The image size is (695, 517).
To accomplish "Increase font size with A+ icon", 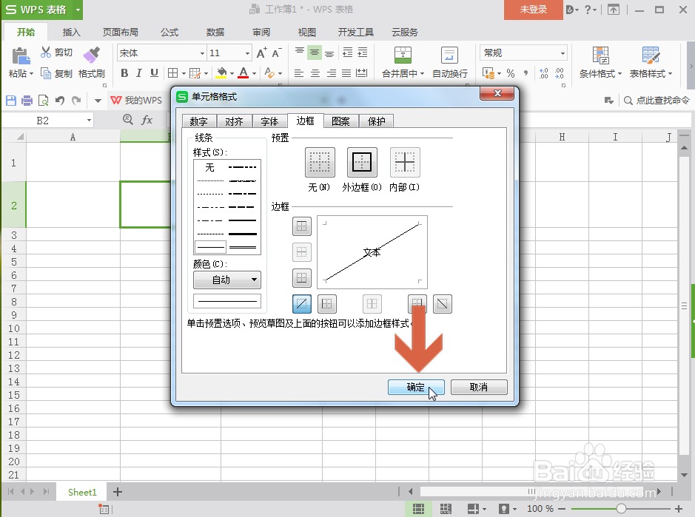I will [x=262, y=53].
